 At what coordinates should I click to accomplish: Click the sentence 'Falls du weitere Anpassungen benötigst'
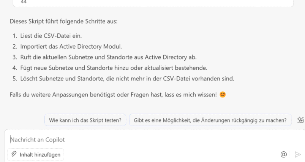113,94
